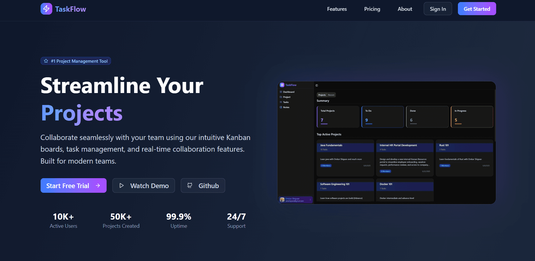
Task: Click the Omkar Shigvan user avatar in preview
Action: tap(282, 200)
